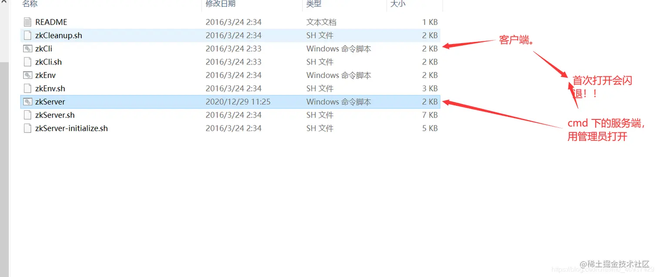Select the zkCli file name
The height and width of the screenshot is (277, 658).
[x=44, y=49]
